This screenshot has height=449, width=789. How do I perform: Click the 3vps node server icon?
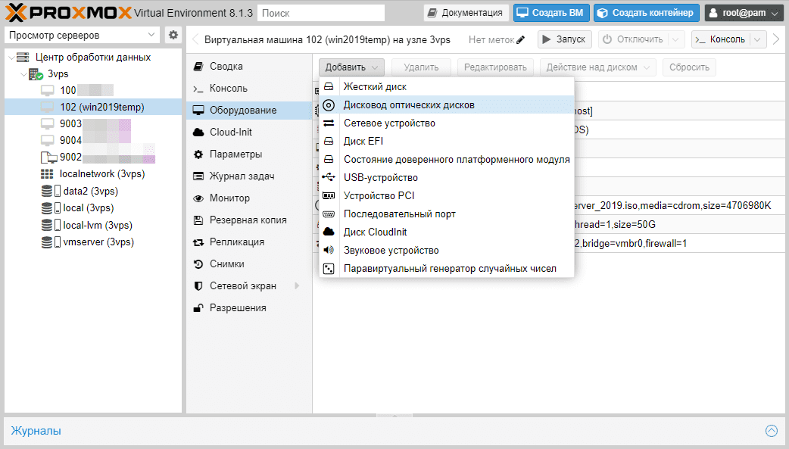pos(36,74)
